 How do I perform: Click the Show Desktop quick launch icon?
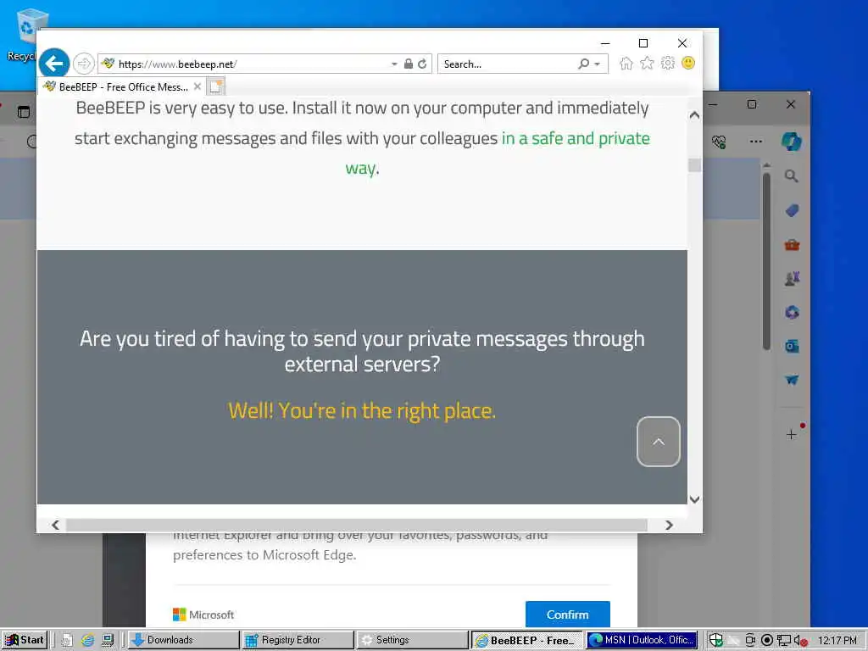point(66,641)
